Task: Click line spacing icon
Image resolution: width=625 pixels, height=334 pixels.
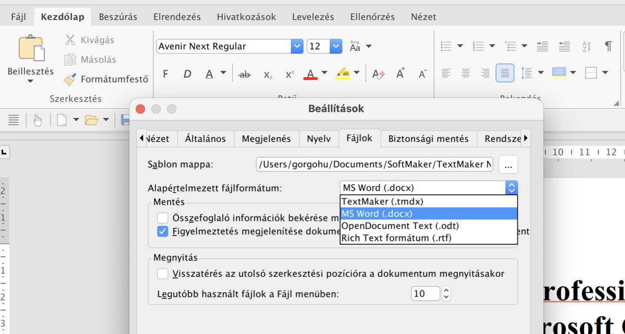Action: [526, 73]
